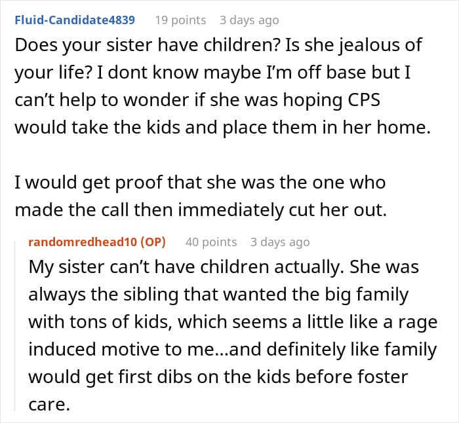Click the 40 points score label
Image resolution: width=459 pixels, height=423 pixels.
point(211,242)
